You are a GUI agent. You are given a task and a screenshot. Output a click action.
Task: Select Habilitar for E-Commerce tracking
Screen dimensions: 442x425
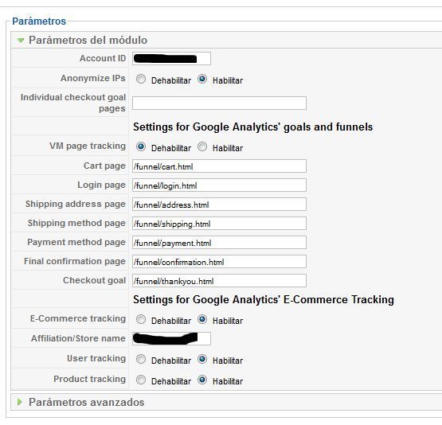click(x=202, y=319)
